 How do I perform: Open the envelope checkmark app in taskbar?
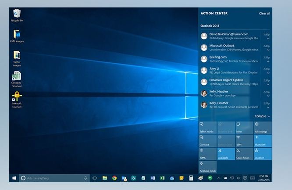172,178
